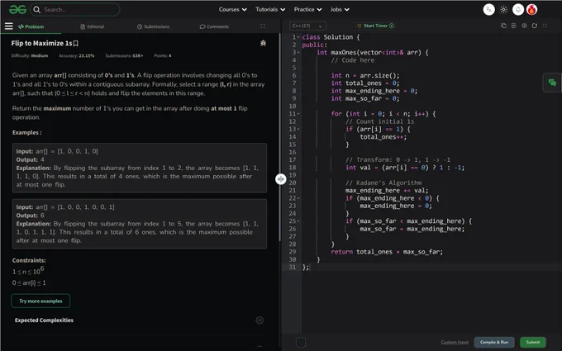Click line 29 return total_ones code
The image size is (562, 351).
(x=387, y=252)
